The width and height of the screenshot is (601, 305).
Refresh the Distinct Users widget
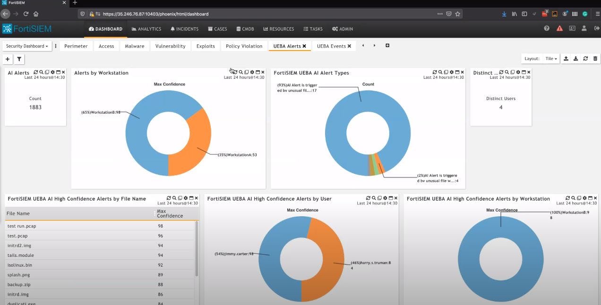(x=501, y=72)
